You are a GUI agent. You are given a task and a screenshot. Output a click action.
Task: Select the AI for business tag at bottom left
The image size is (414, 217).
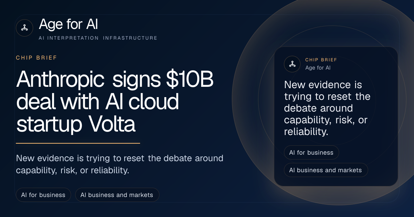coord(43,195)
